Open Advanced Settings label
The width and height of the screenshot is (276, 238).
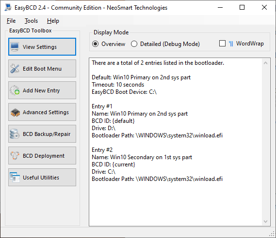point(46,112)
